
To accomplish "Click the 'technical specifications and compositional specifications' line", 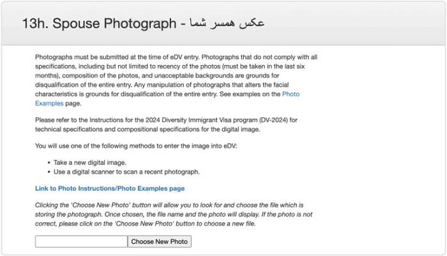I will point(148,130).
